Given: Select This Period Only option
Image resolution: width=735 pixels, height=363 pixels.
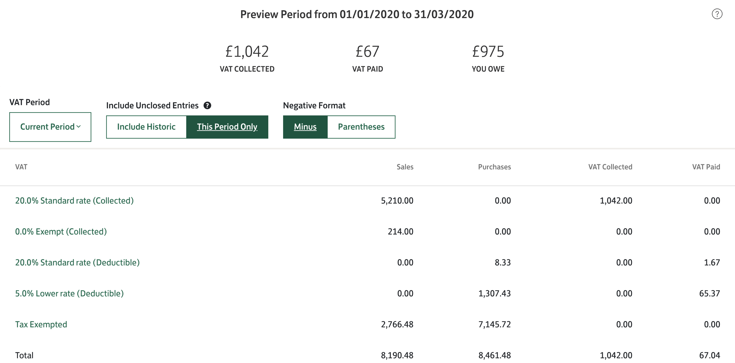Looking at the screenshot, I should pos(227,127).
